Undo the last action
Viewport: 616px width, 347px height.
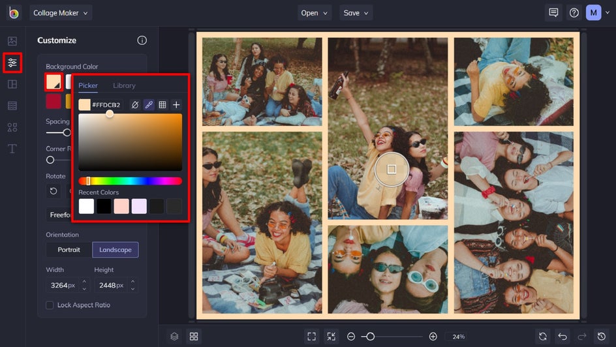562,337
